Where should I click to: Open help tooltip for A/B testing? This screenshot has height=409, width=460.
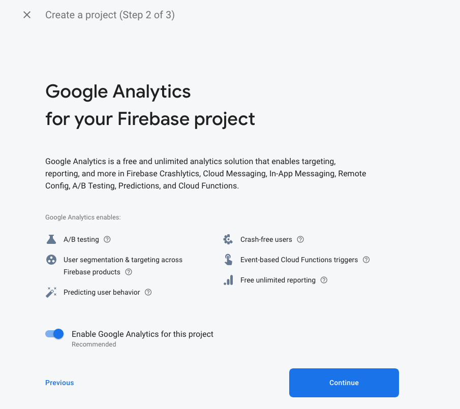tap(107, 239)
